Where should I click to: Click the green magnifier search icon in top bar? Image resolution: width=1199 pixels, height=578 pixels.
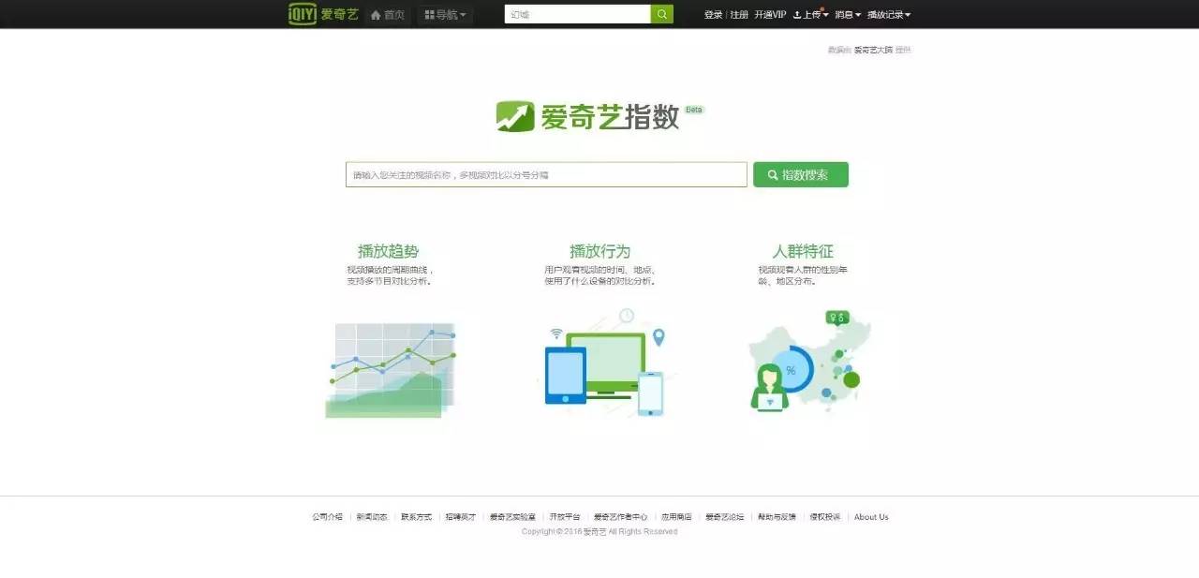pos(662,14)
